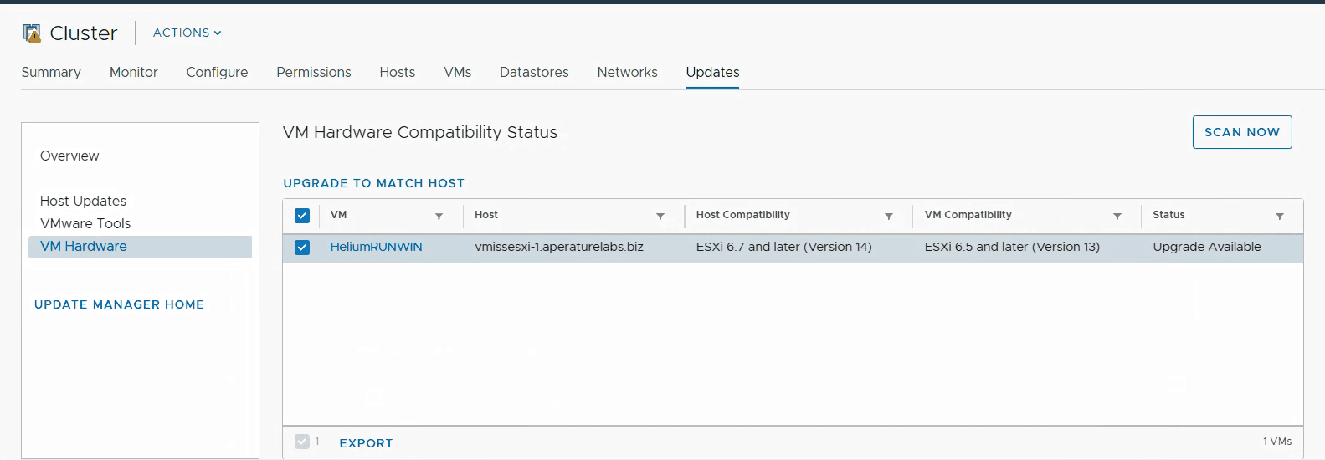The height and width of the screenshot is (460, 1325).
Task: Sort by the Host column header
Action: pyautogui.click(x=486, y=215)
